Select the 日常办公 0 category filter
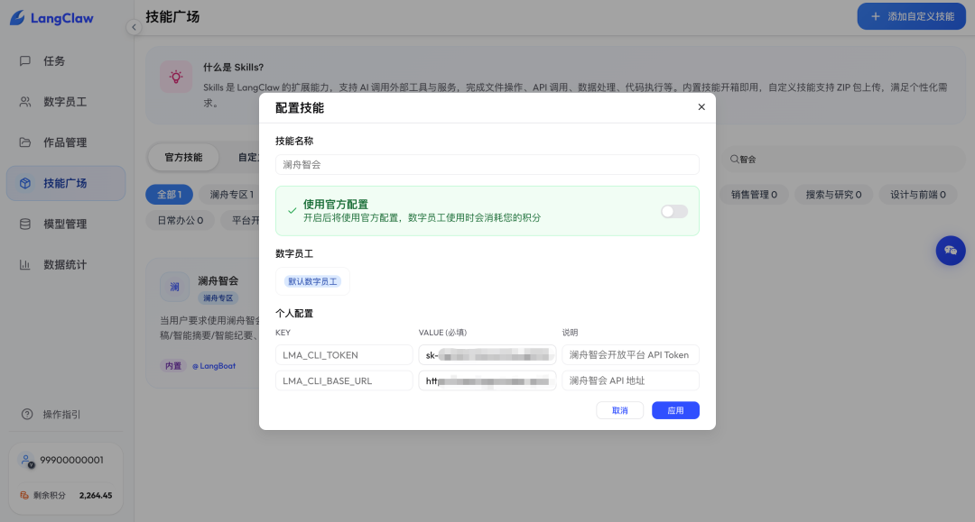This screenshot has height=522, width=975. (181, 220)
